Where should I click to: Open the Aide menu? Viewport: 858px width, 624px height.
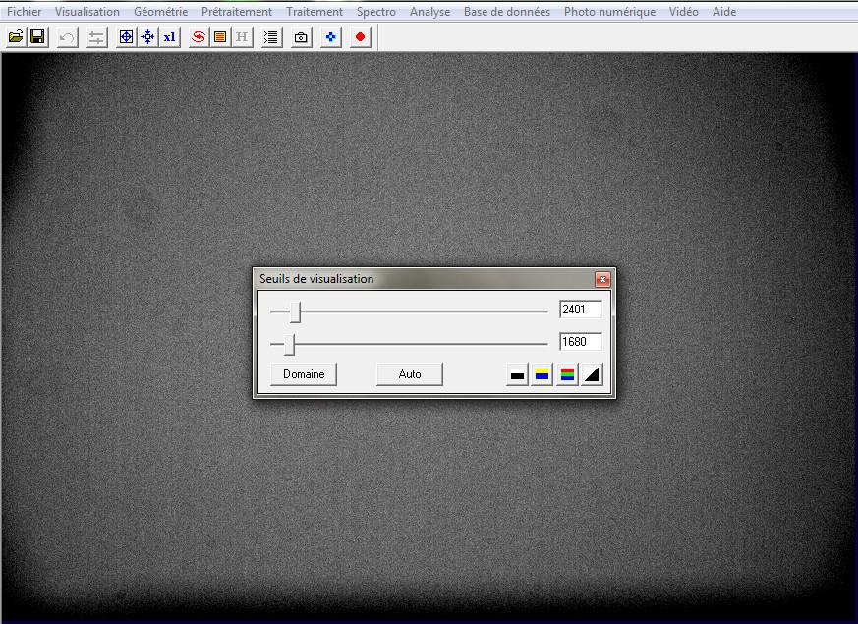click(x=724, y=12)
